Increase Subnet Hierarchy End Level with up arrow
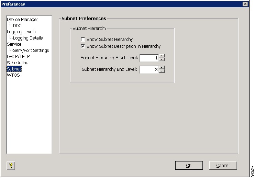The height and width of the screenshot is (178, 255). pyautogui.click(x=162, y=67)
